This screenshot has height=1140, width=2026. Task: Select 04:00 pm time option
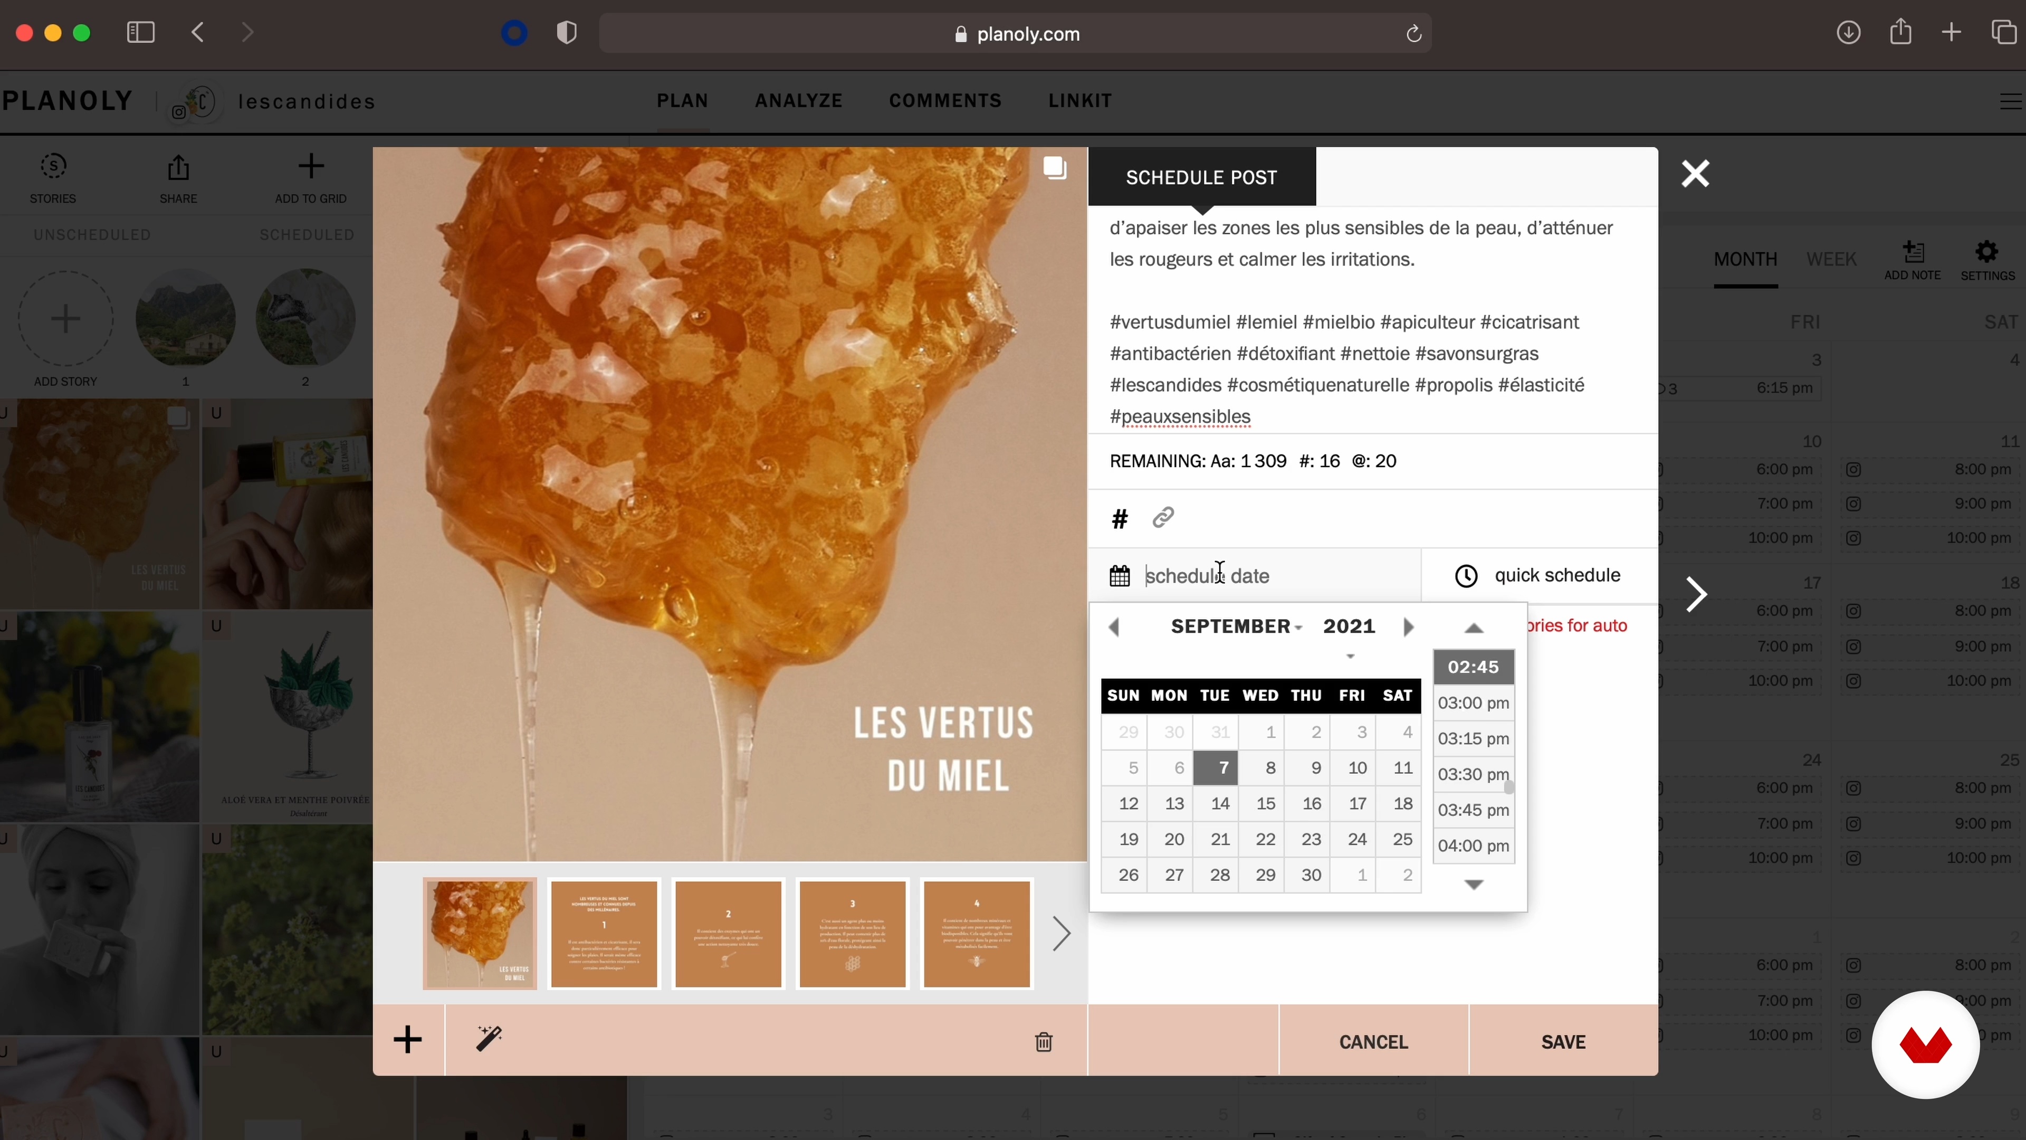click(1474, 847)
